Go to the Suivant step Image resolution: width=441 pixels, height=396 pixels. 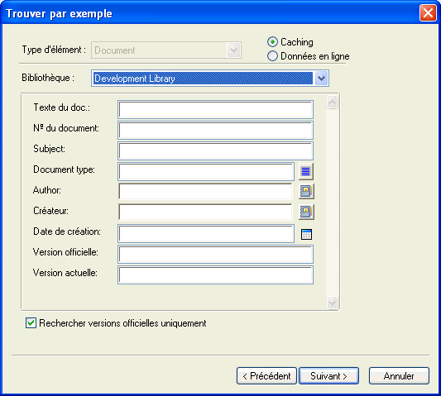[328, 376]
